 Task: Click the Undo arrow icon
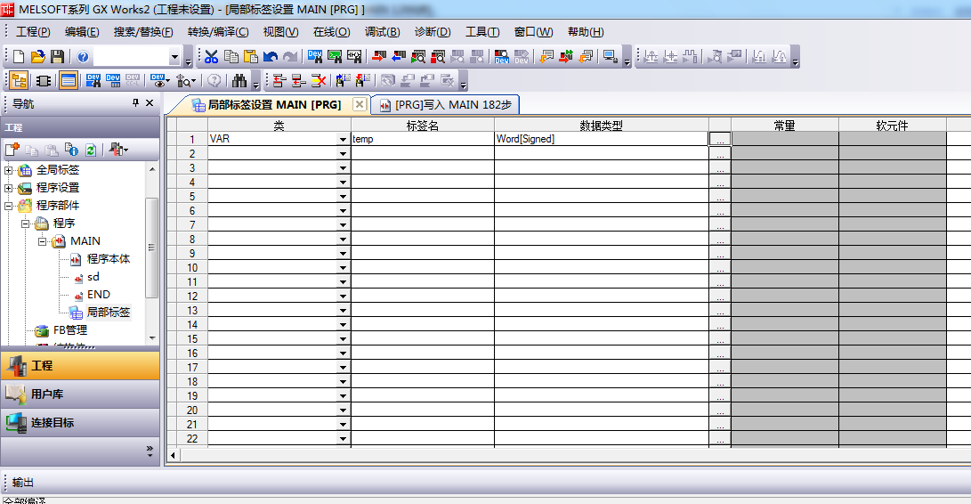271,57
